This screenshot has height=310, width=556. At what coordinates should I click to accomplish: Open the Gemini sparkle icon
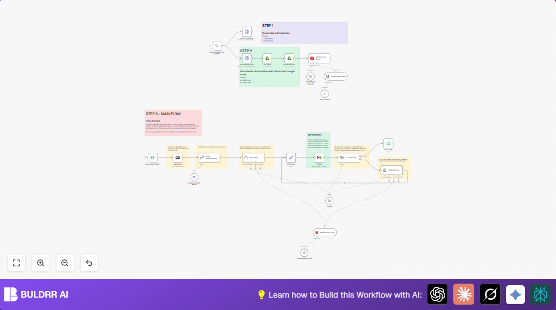tap(515, 294)
